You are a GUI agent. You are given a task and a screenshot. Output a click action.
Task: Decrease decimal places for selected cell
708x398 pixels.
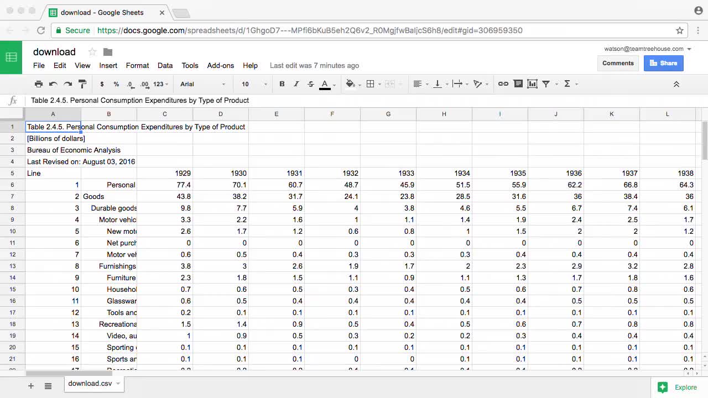coord(130,83)
